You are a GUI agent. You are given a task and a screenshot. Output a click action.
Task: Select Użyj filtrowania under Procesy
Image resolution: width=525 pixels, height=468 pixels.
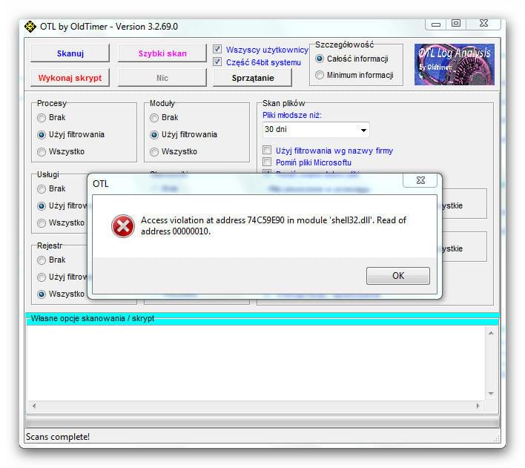(42, 135)
